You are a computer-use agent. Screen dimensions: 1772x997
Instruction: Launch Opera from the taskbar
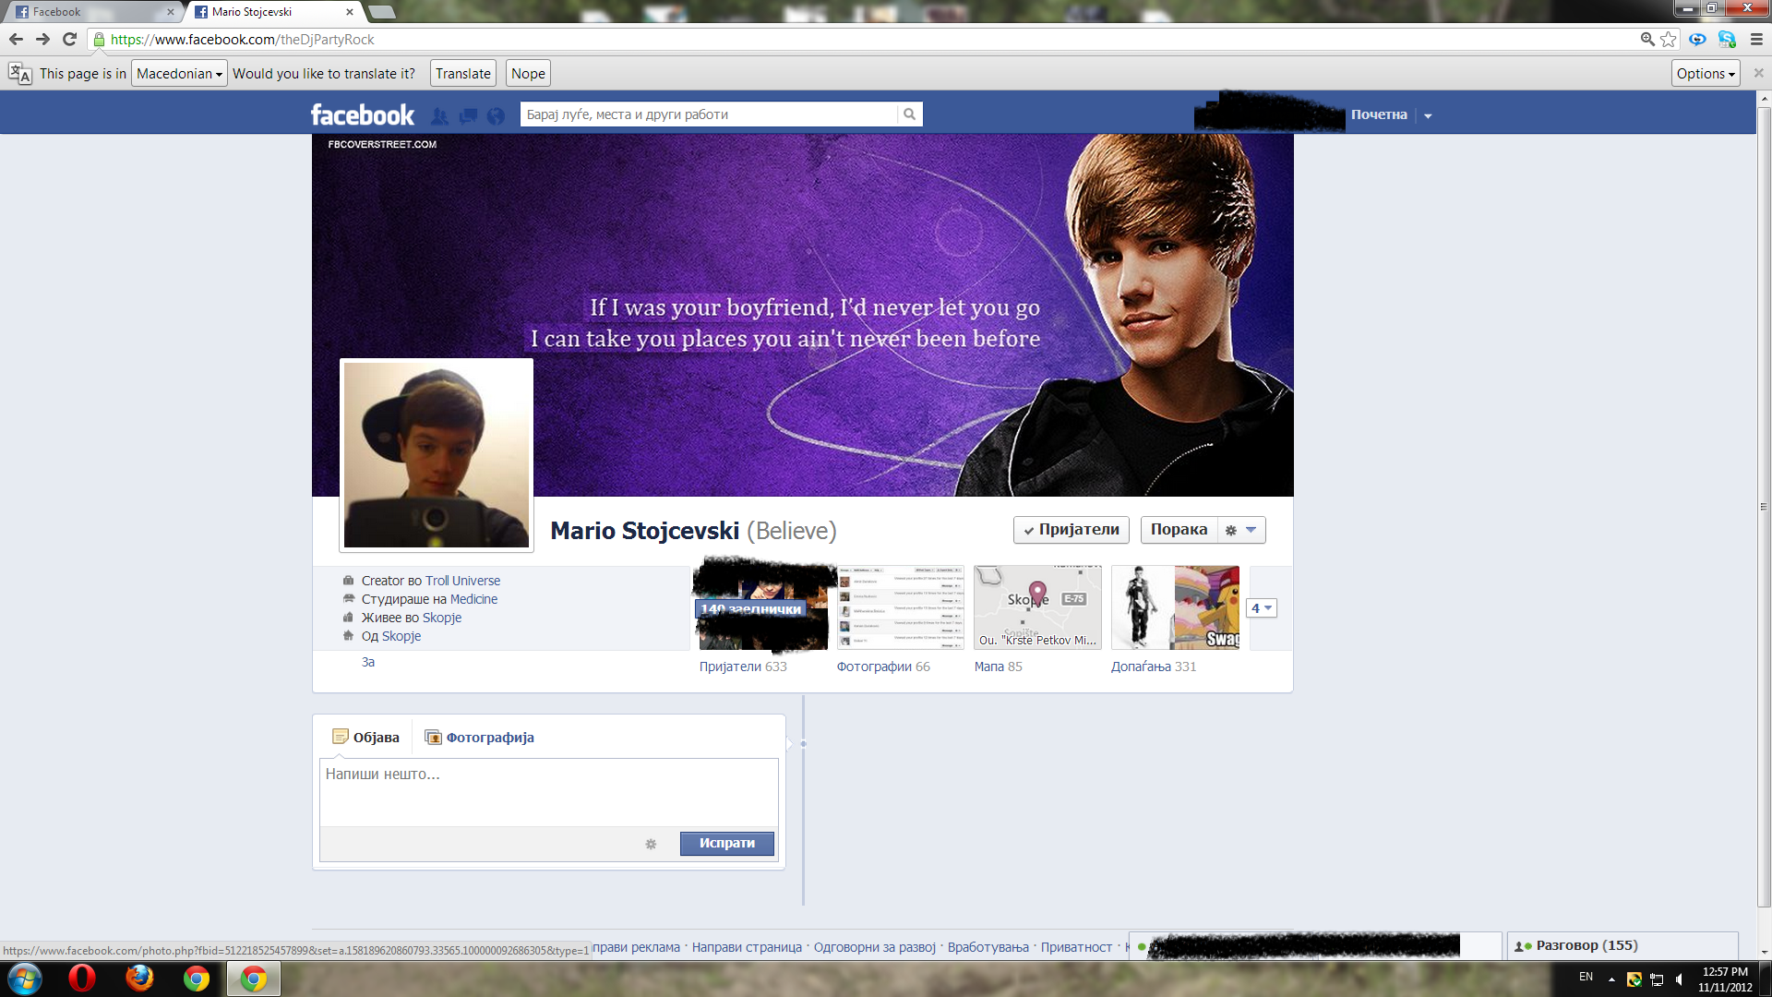tap(82, 978)
